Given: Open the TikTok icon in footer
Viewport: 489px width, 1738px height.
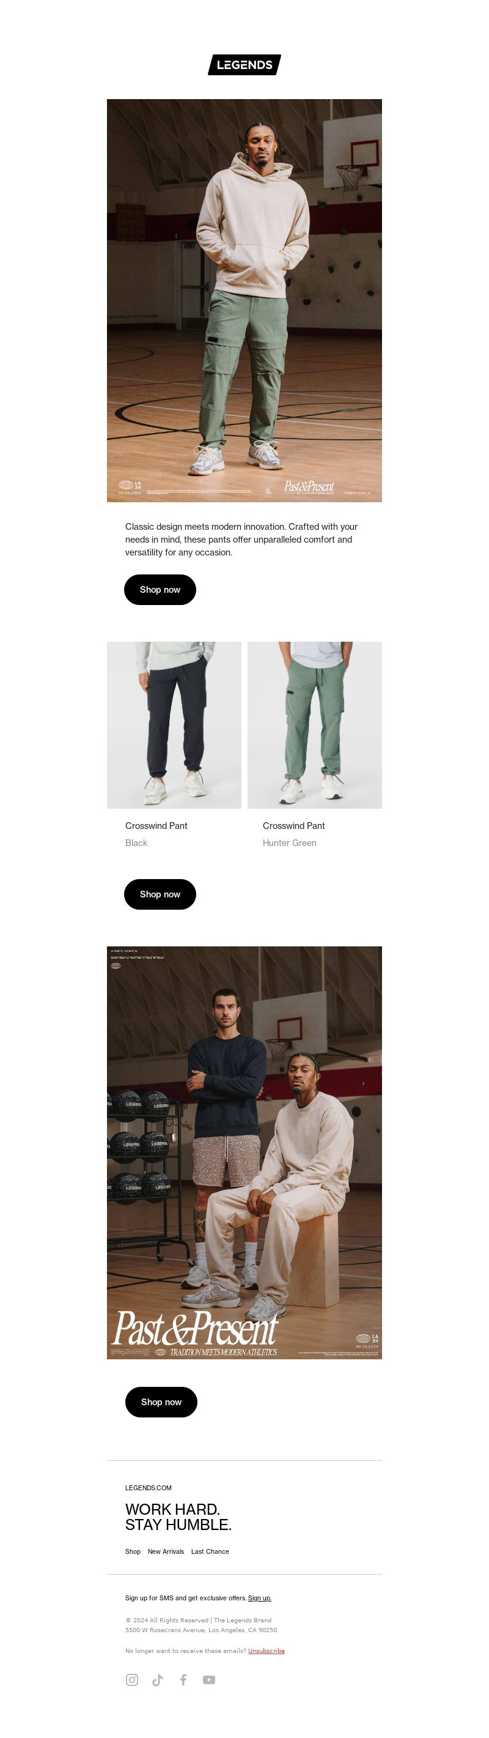Looking at the screenshot, I should [x=157, y=1679].
